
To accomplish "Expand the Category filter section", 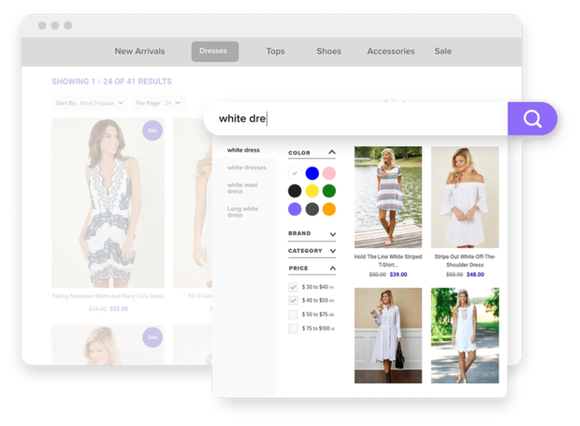I will coord(333,251).
